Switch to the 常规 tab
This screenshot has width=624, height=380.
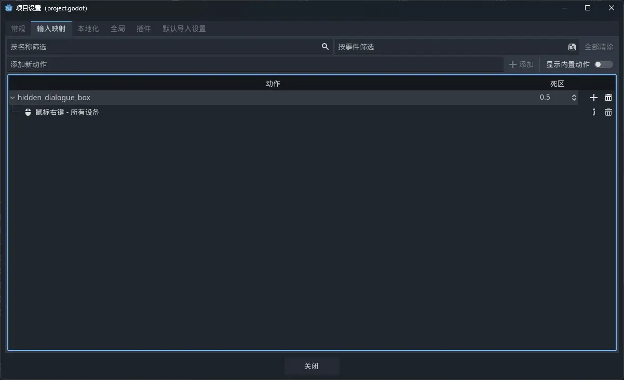tap(18, 29)
